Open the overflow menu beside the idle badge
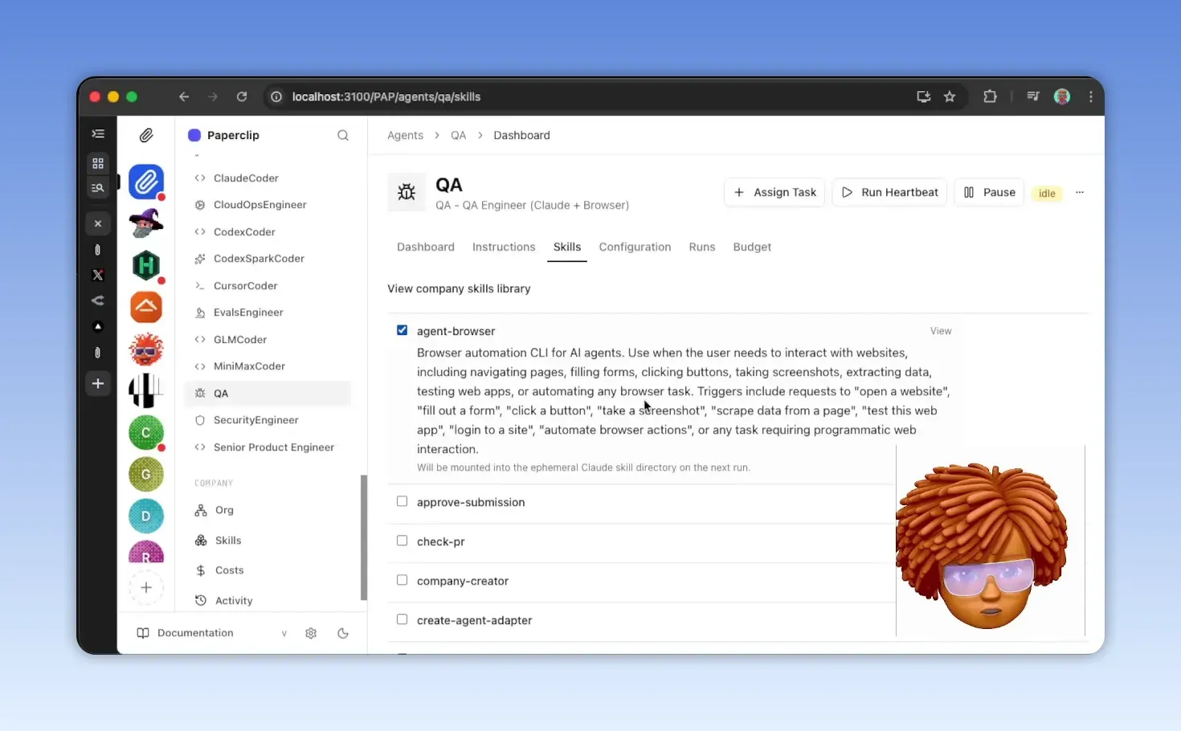This screenshot has width=1181, height=731. pyautogui.click(x=1080, y=193)
